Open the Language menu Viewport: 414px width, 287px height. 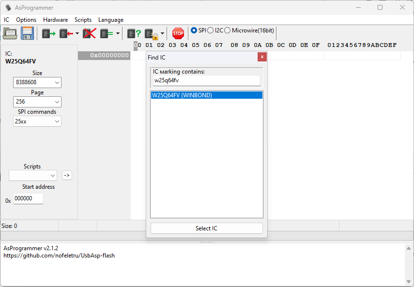tap(111, 20)
